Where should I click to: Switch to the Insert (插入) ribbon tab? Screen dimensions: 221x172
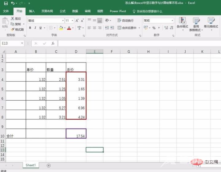click(x=32, y=11)
